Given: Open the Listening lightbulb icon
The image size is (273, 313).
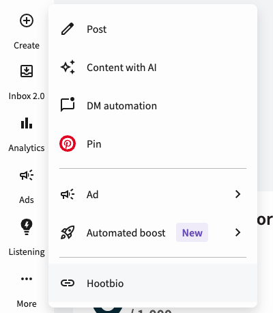Looking at the screenshot, I should (x=27, y=227).
